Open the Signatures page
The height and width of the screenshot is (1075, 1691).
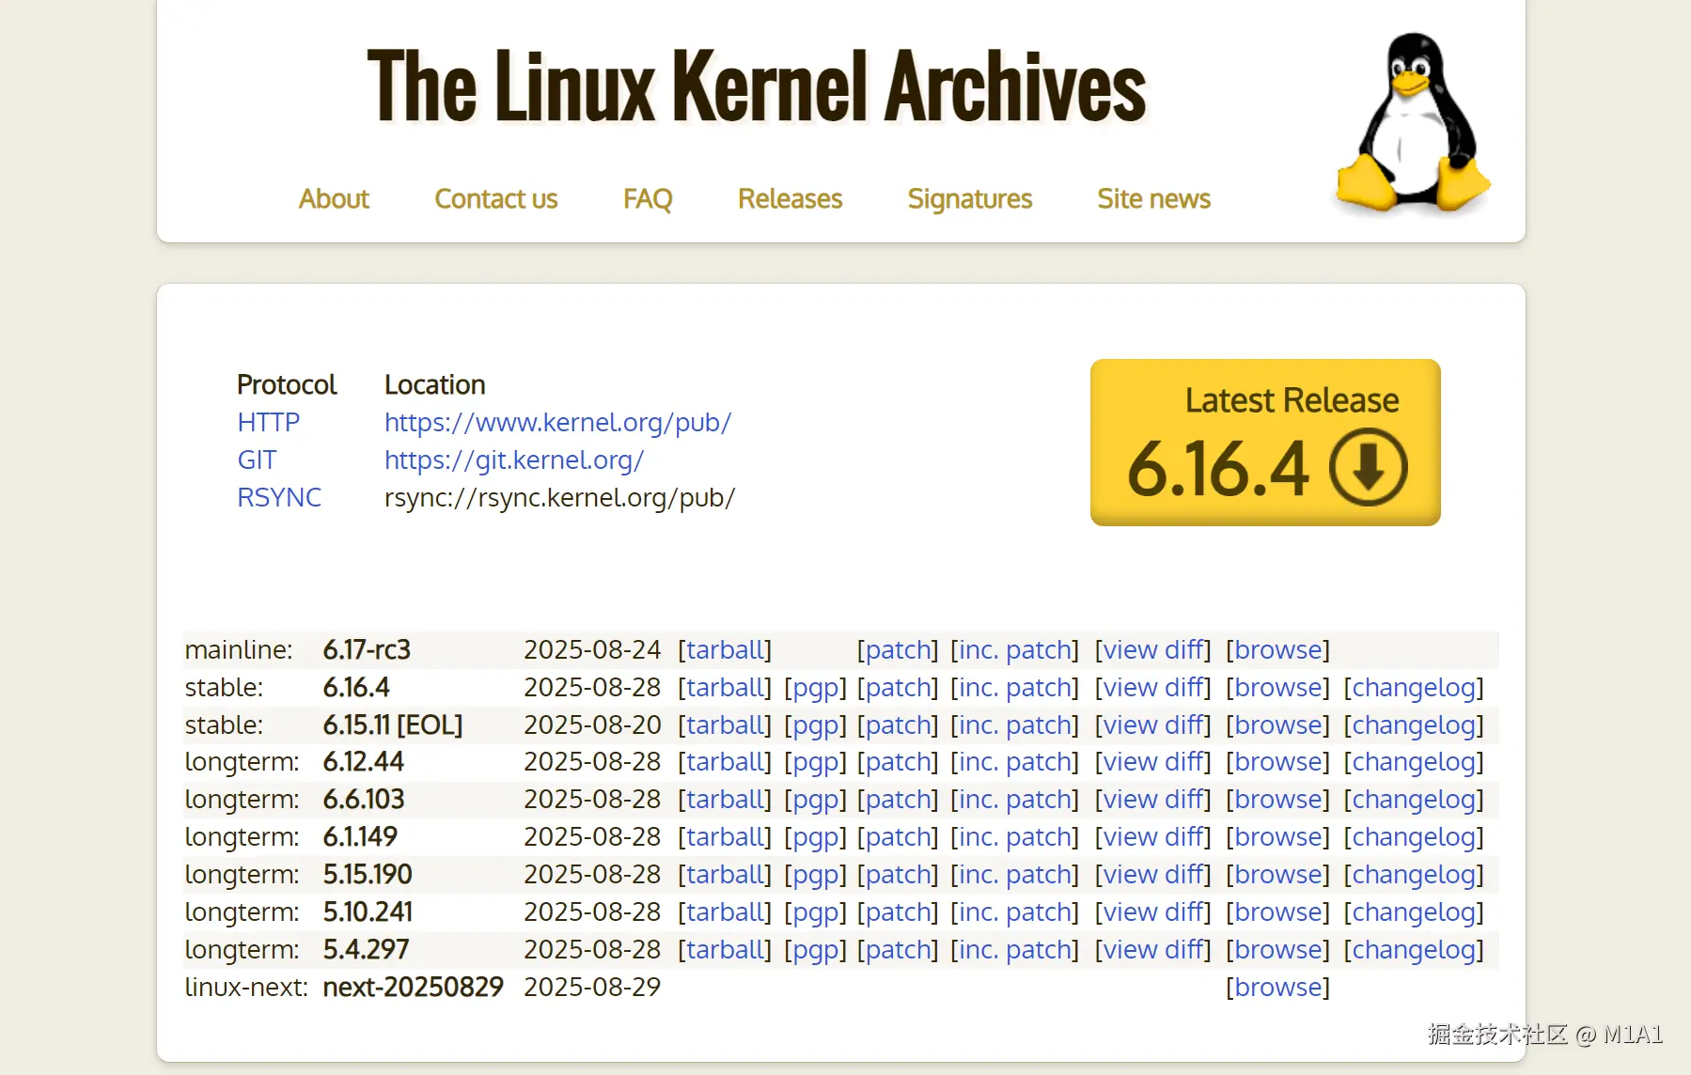(969, 199)
